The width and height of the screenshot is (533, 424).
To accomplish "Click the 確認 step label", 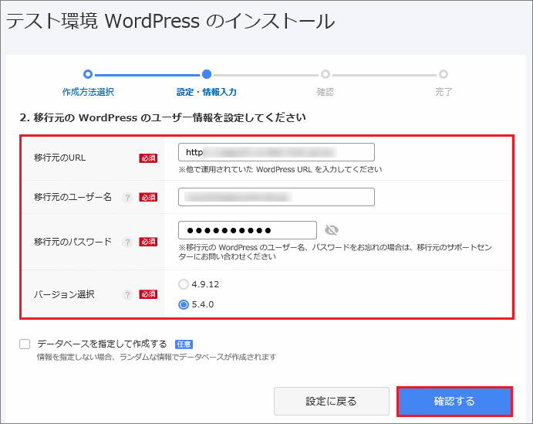I will click(x=326, y=92).
